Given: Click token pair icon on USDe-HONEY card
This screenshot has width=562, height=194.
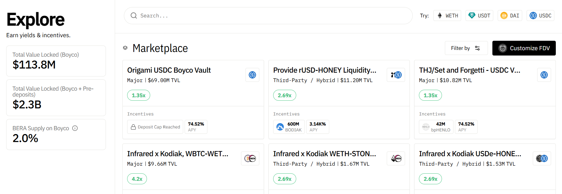Looking at the screenshot, I should pyautogui.click(x=542, y=159).
